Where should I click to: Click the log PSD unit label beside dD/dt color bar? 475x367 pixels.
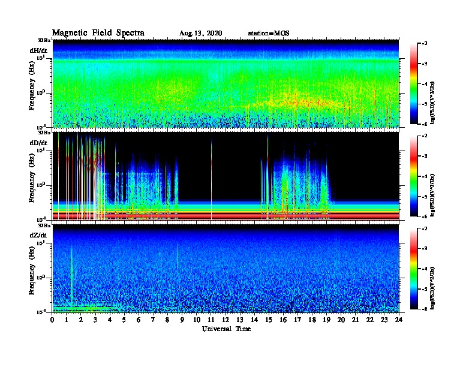click(x=432, y=195)
